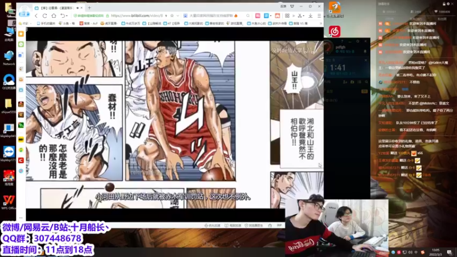Click the browser back arrow
The height and width of the screenshot is (257, 457).
coord(36,16)
